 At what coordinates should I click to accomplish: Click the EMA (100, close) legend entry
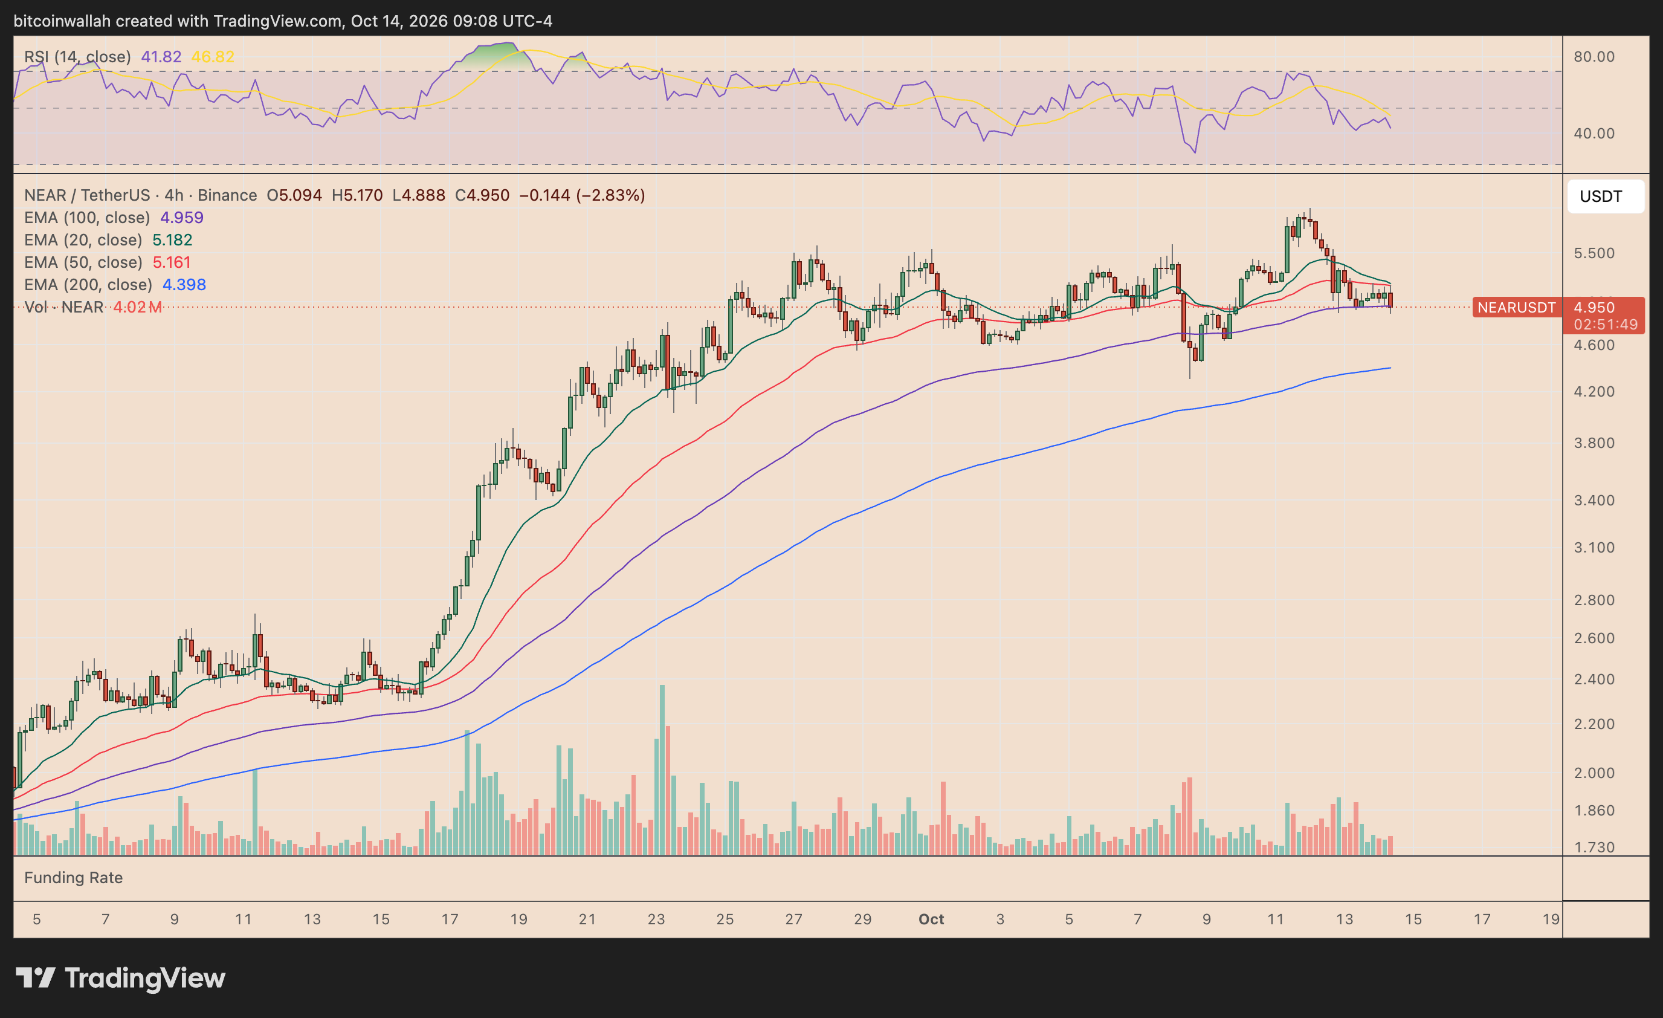point(114,218)
